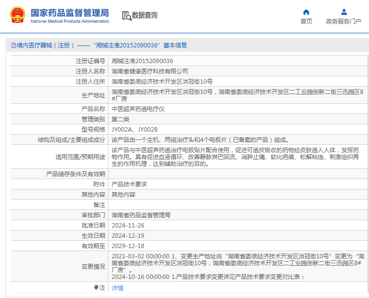The width and height of the screenshot is (369, 298).
Task: Select model spec JY002A、JY002B
Action: [x=134, y=130]
